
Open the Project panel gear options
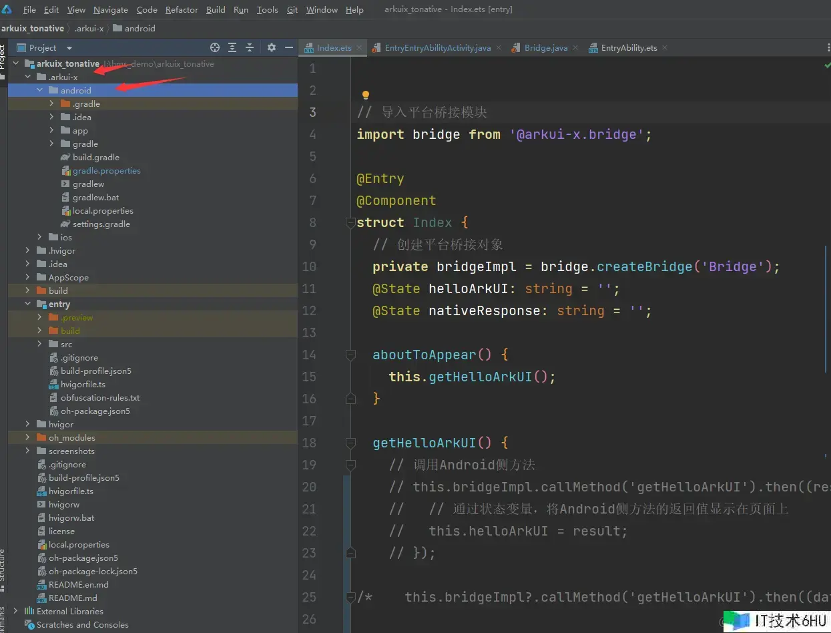tap(271, 47)
